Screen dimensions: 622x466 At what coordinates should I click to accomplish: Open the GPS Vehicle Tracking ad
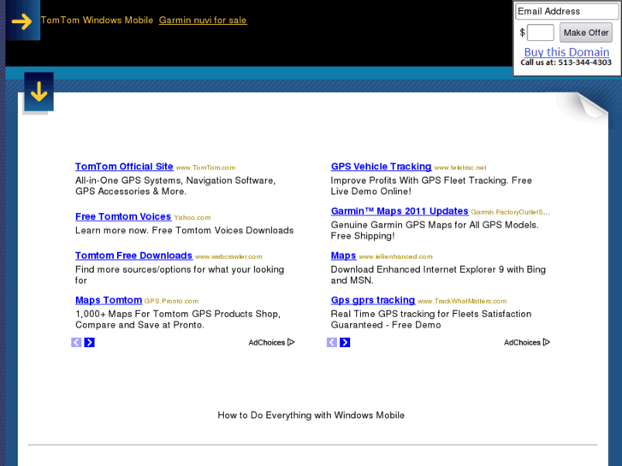pyautogui.click(x=381, y=167)
